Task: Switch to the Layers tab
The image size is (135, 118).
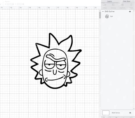Action: point(109,1)
